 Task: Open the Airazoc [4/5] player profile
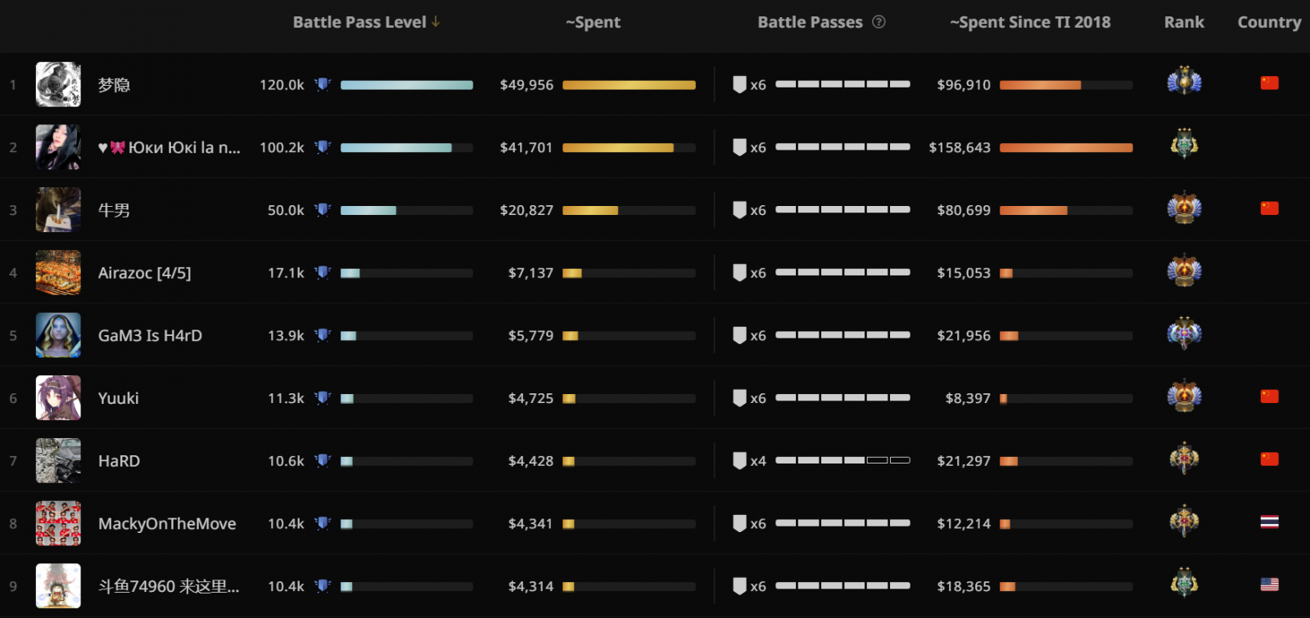(144, 273)
